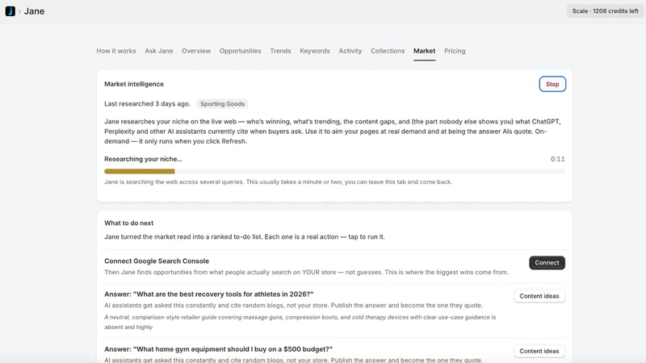This screenshot has width=646, height=363.
Task: Click the Connect Google Search Console title
Action: pyautogui.click(x=157, y=261)
